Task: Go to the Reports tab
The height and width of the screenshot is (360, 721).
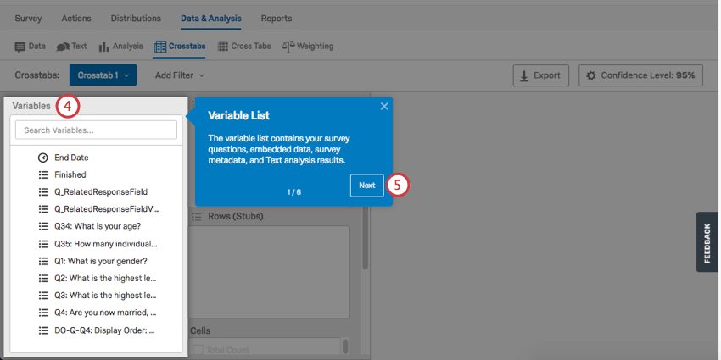Action: pos(277,19)
